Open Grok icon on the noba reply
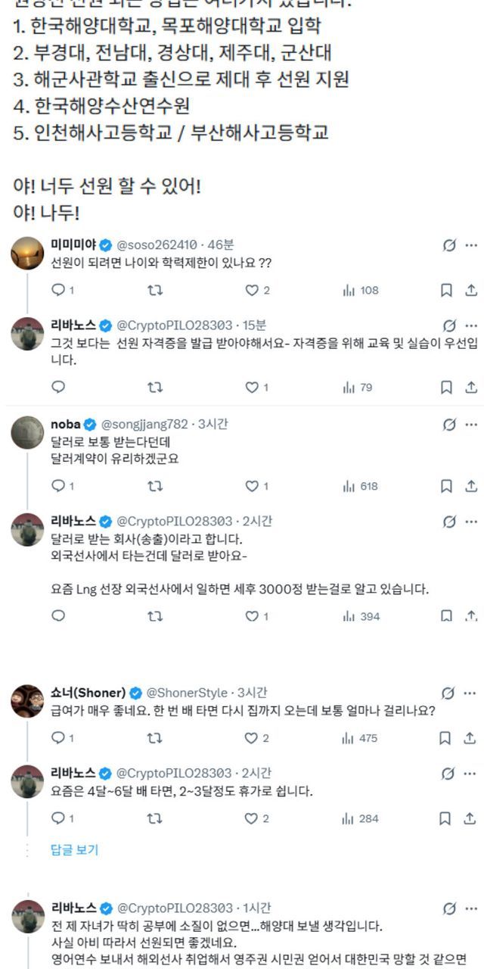Screen dimensions: 484x969 tap(449, 424)
